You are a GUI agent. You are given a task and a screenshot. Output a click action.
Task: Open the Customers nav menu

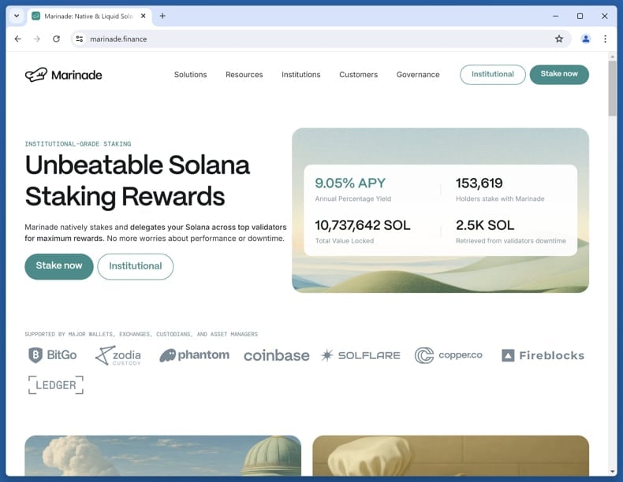(x=358, y=75)
